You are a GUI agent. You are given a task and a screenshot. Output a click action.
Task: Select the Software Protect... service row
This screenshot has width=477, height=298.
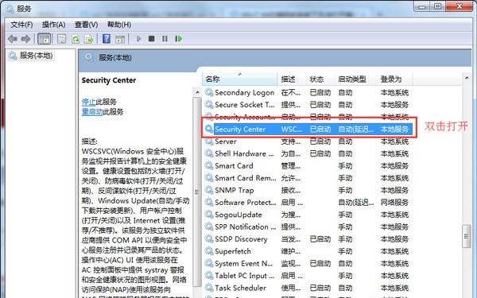(308, 202)
